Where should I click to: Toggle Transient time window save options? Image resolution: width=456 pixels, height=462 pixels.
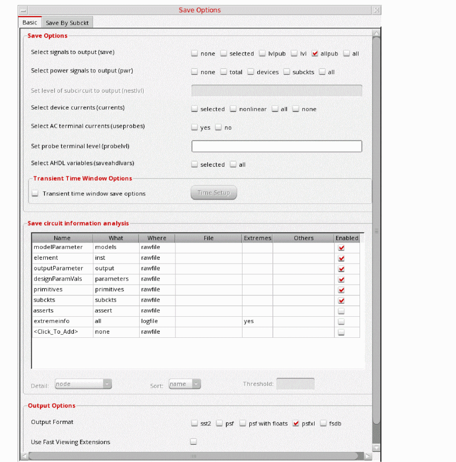coord(35,193)
